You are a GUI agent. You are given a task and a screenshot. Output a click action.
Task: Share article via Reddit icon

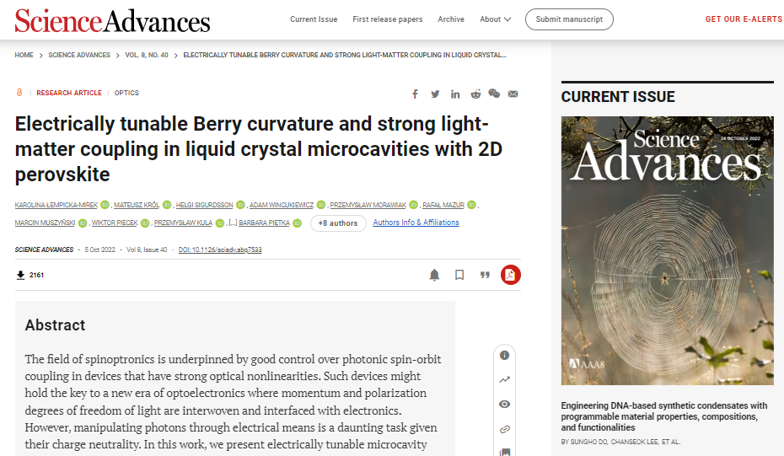tap(475, 94)
